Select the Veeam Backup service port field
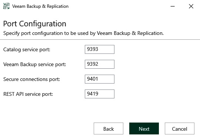 pos(100,64)
